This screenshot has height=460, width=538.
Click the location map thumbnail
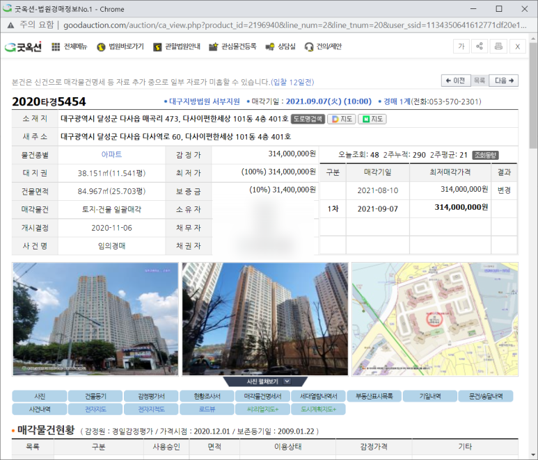(x=434, y=319)
